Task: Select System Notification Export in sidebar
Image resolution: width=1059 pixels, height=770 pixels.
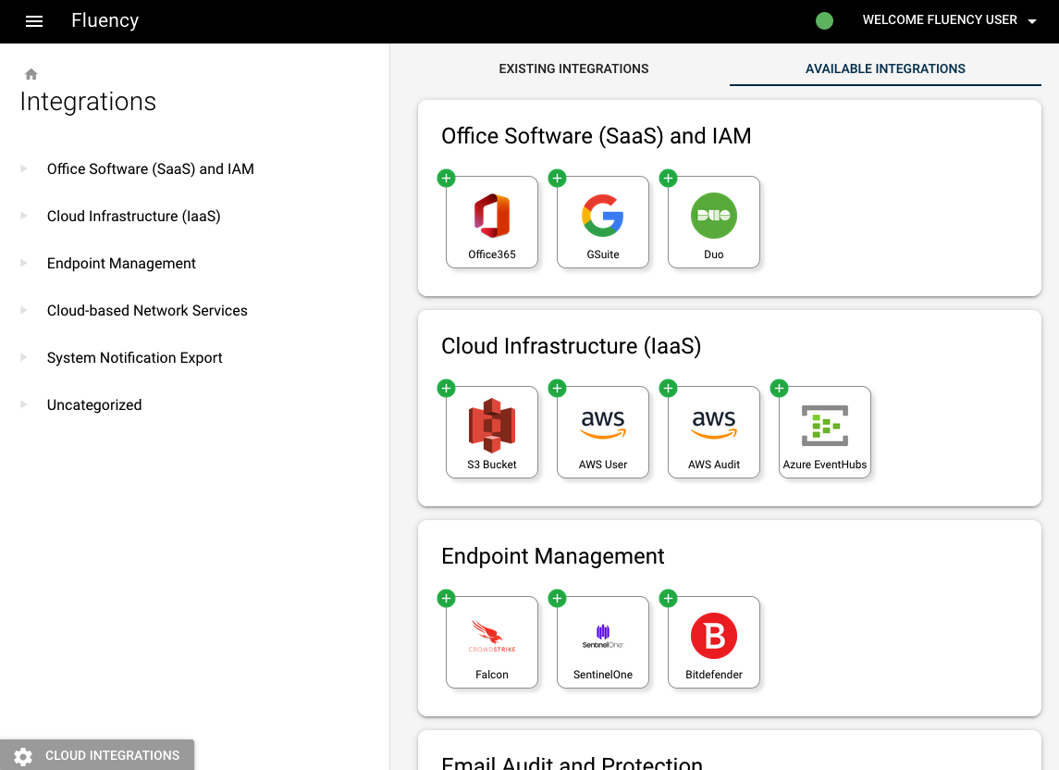Action: [134, 357]
